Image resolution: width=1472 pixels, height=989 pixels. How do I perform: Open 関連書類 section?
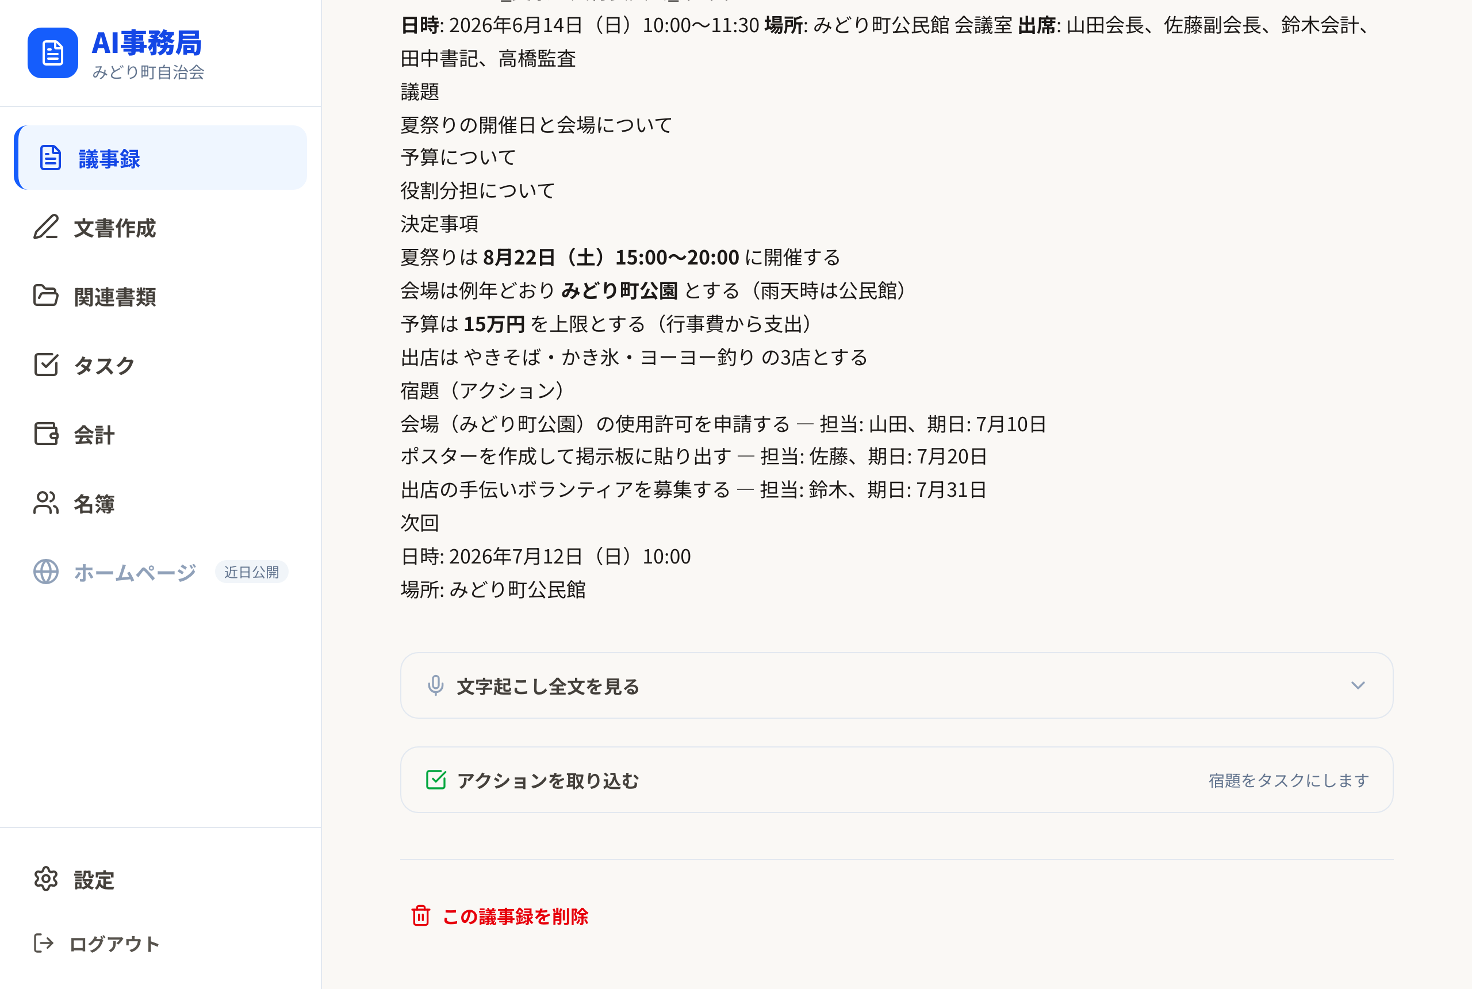(160, 296)
